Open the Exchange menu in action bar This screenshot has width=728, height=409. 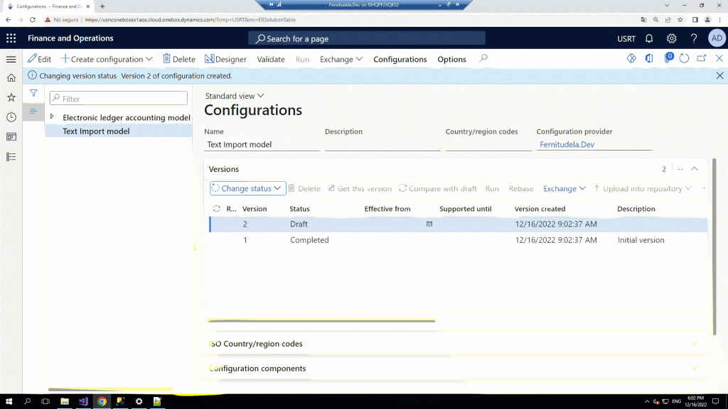pos(341,60)
